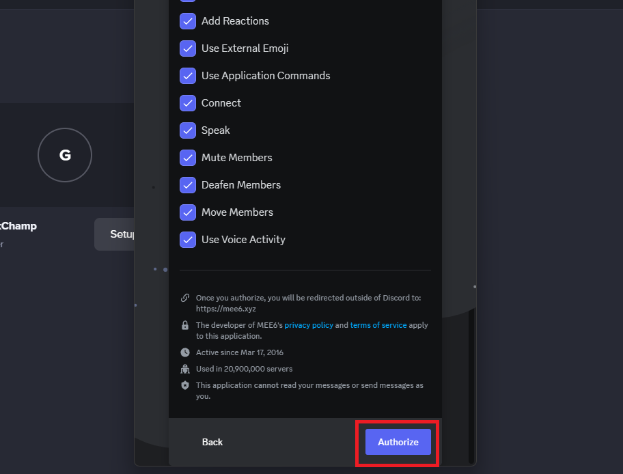Viewport: 623px width, 474px height.
Task: Click the link icon beside redirect notice
Action: 184,298
